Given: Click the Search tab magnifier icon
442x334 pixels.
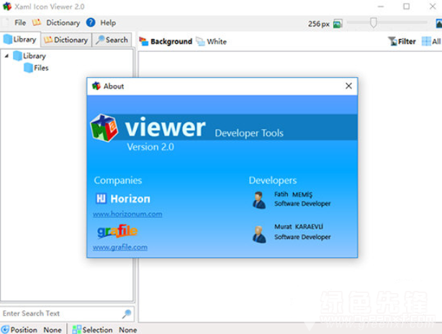Looking at the screenshot, I should [x=100, y=40].
